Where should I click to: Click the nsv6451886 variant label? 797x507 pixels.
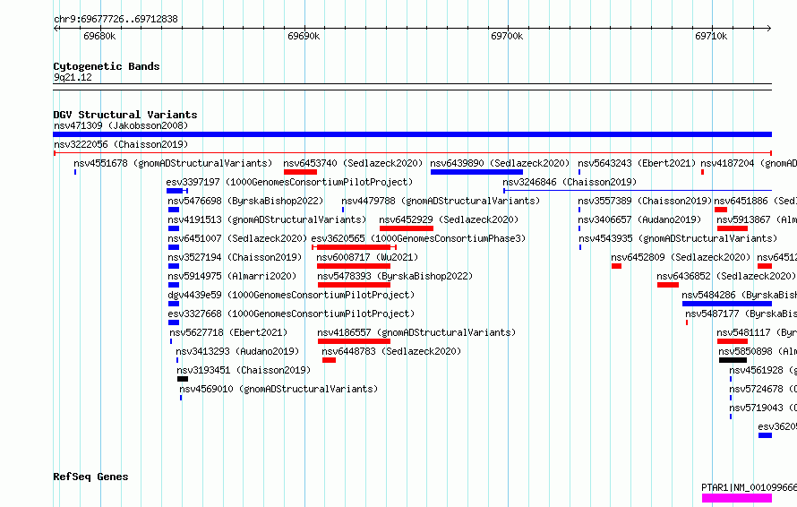coord(755,201)
